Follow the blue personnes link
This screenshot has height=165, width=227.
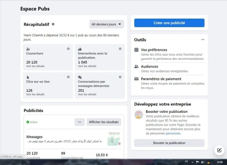(173, 133)
